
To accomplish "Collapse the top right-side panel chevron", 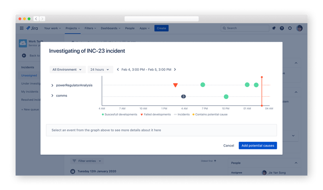I will coord(296,63).
